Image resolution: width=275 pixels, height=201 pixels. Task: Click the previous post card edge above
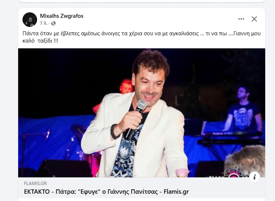142,1
